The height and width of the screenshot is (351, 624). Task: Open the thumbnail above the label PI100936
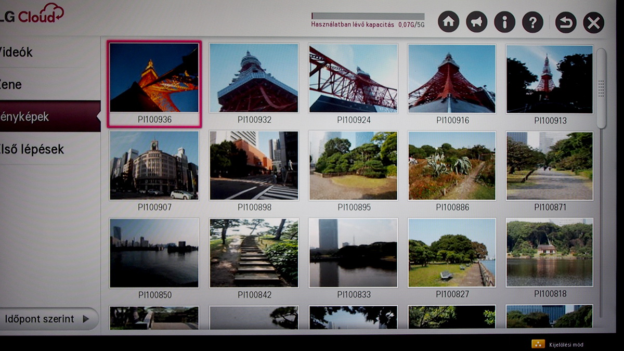[x=154, y=77]
